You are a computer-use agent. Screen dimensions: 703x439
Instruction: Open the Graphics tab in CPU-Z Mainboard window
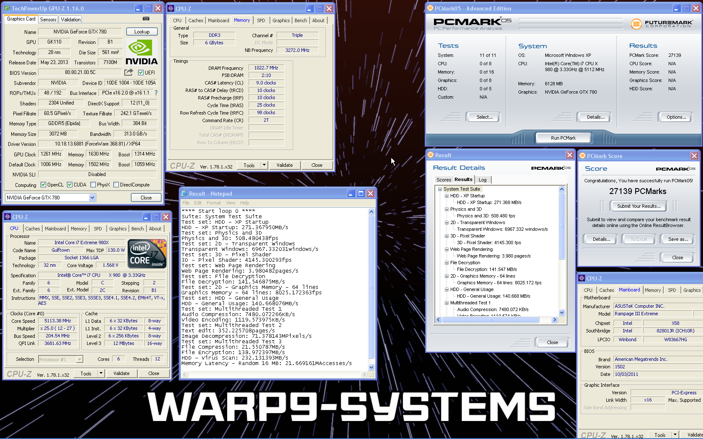(x=692, y=290)
